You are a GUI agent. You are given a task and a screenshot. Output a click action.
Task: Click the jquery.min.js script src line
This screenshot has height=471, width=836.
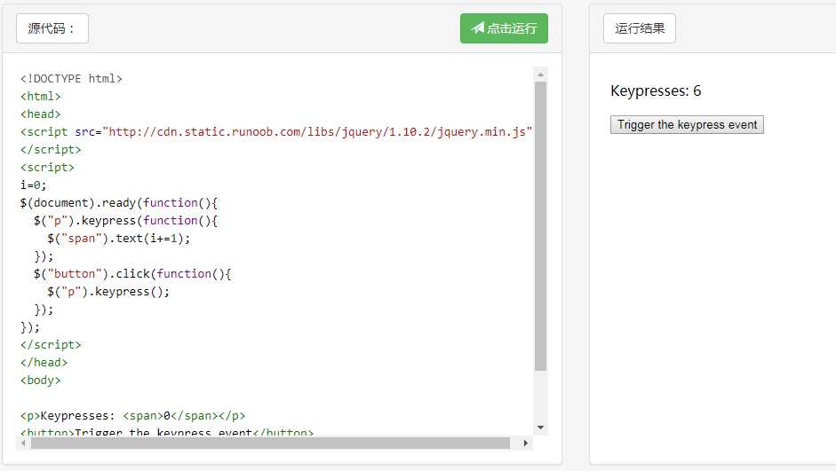(x=276, y=132)
